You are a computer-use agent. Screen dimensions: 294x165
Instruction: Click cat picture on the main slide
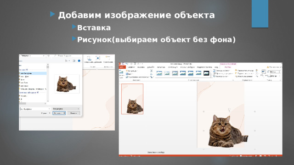228,131
